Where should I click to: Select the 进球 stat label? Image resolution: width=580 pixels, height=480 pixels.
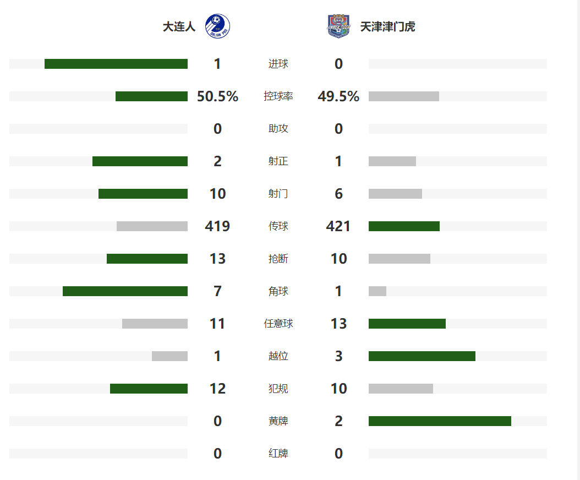click(x=278, y=64)
